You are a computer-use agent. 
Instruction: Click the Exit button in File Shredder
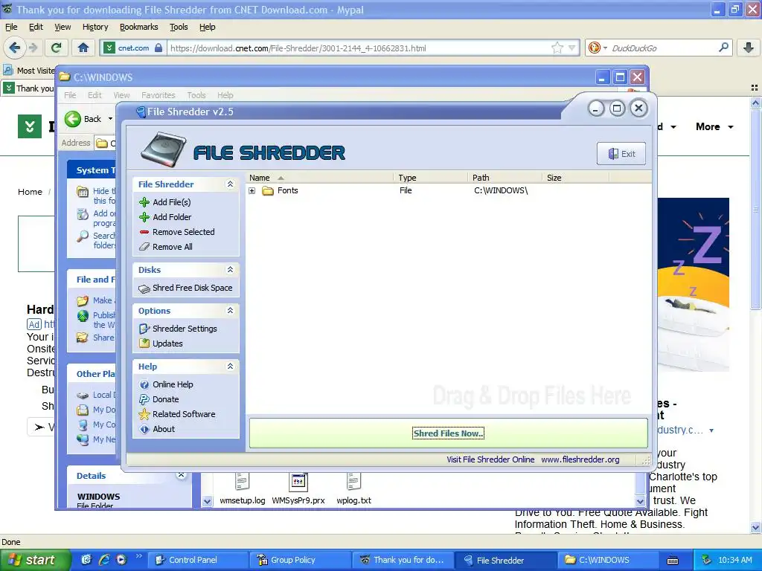621,154
